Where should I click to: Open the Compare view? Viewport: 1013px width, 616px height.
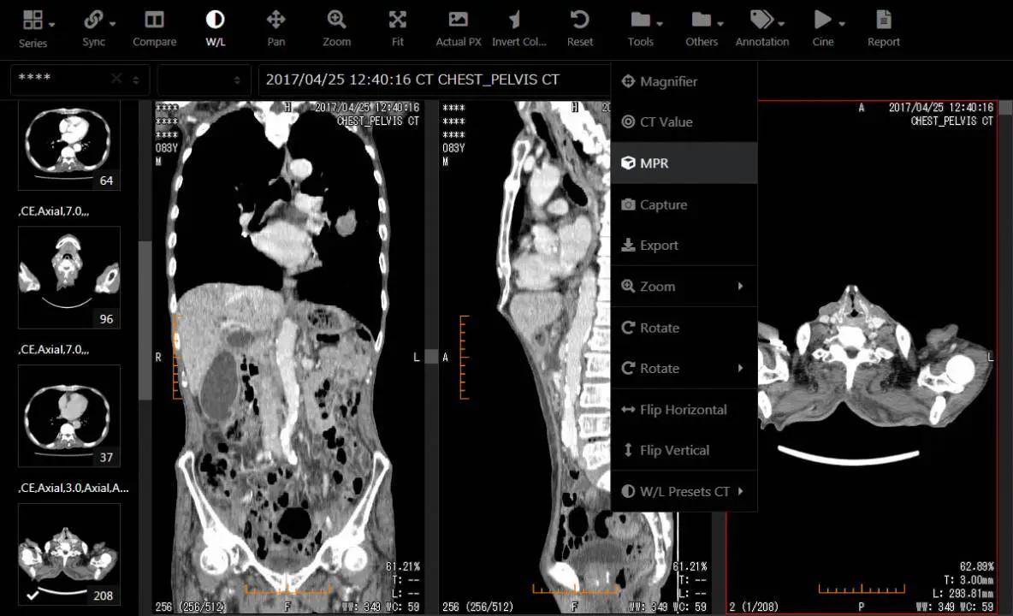pyautogui.click(x=154, y=27)
